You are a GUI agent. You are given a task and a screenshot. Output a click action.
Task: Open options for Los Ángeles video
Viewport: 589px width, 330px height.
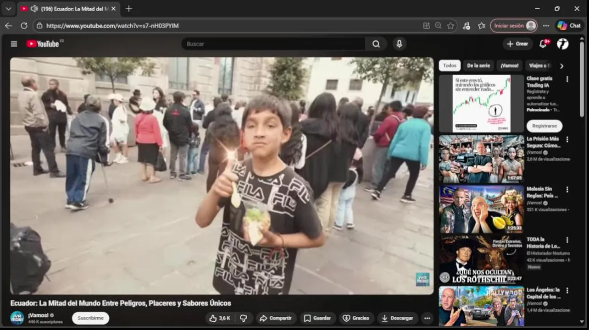[567, 290]
